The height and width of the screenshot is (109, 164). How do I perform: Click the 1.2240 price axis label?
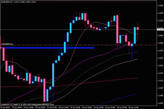160,66
